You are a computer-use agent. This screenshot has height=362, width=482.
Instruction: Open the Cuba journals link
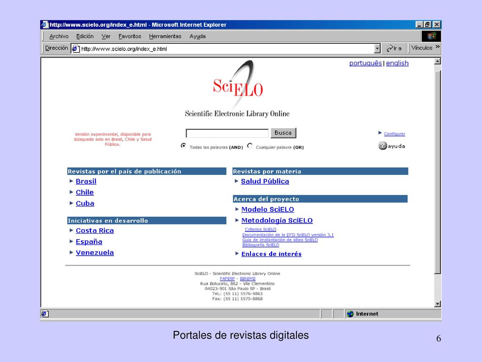point(85,204)
